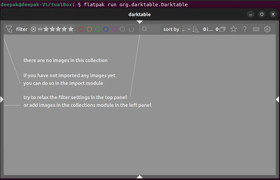
Task: Toggle the yellow color label filter
Action: [x=89, y=29]
